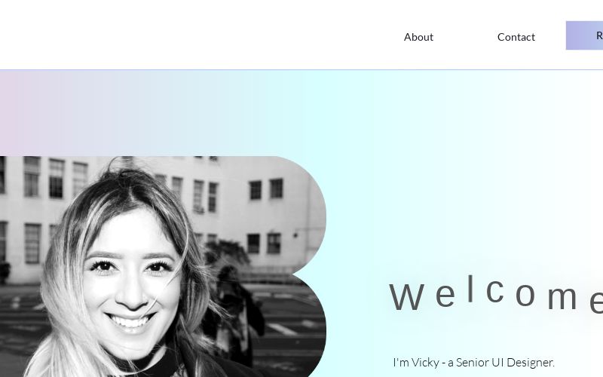The height and width of the screenshot is (377, 603).
Task: Open the About page in navigation
Action: tap(418, 37)
